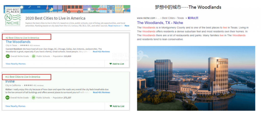Read 491 Reviews for Irvine

[101, 92]
